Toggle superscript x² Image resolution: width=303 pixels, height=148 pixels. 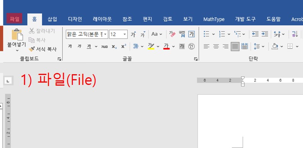(x=124, y=46)
